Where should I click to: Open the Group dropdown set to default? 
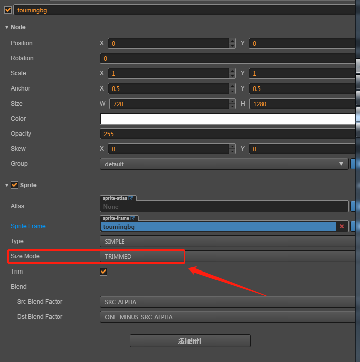(224, 164)
